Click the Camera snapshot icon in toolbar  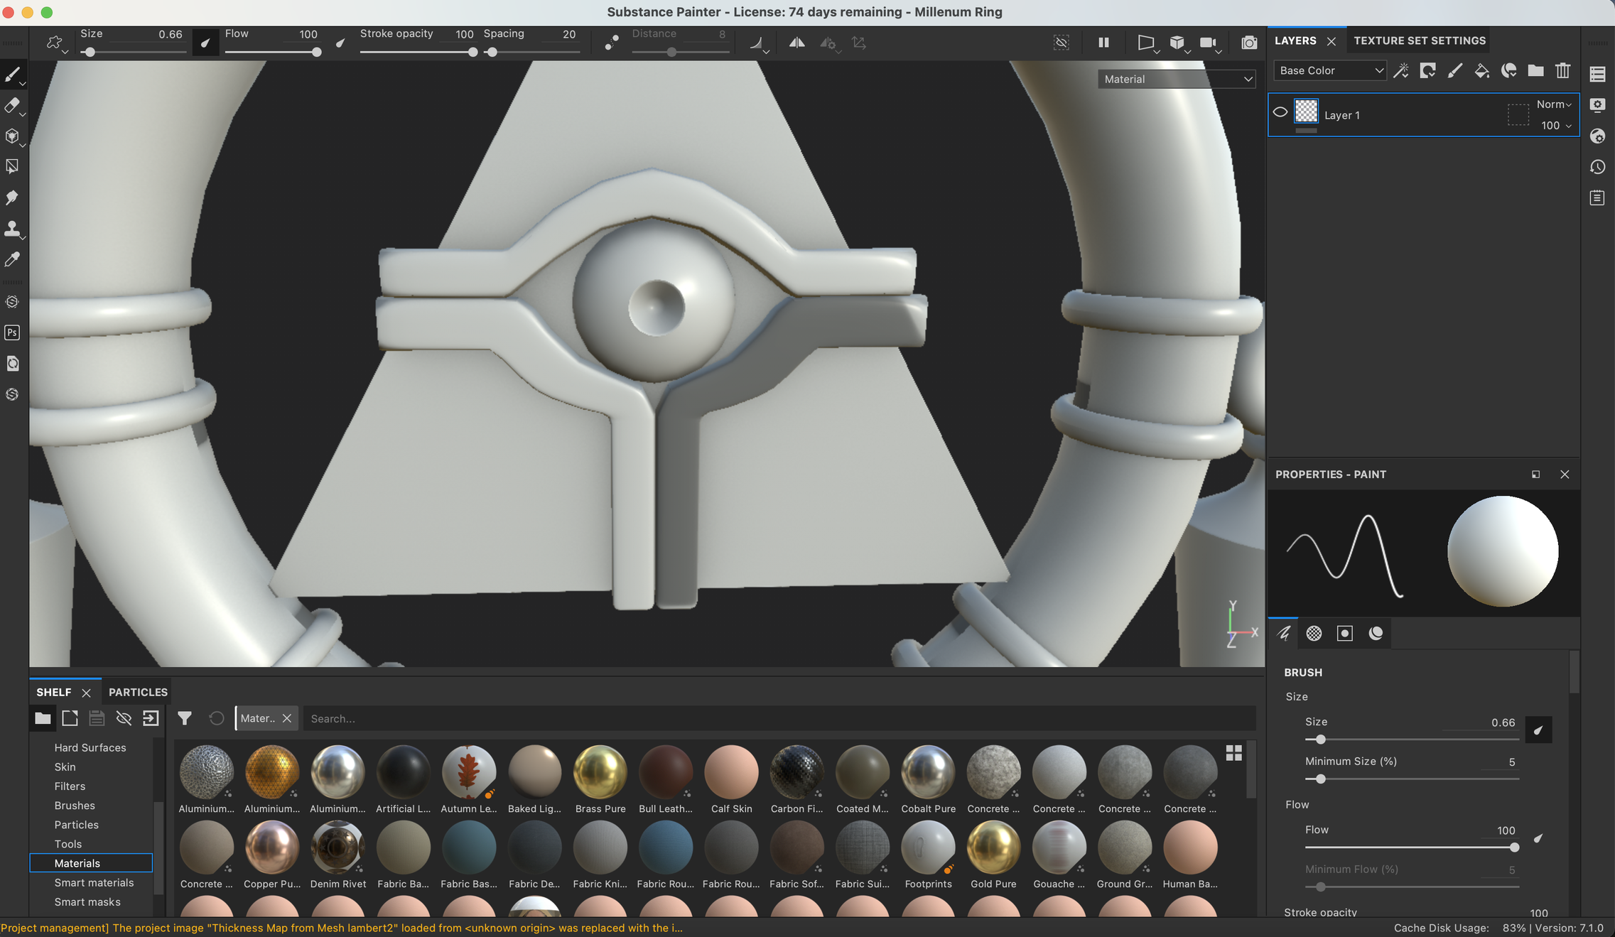point(1249,41)
